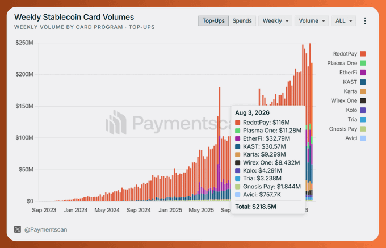Screen dimensions: 386x248
Task: Click the Gnosis Pay green legend swatch
Action: 363,129
